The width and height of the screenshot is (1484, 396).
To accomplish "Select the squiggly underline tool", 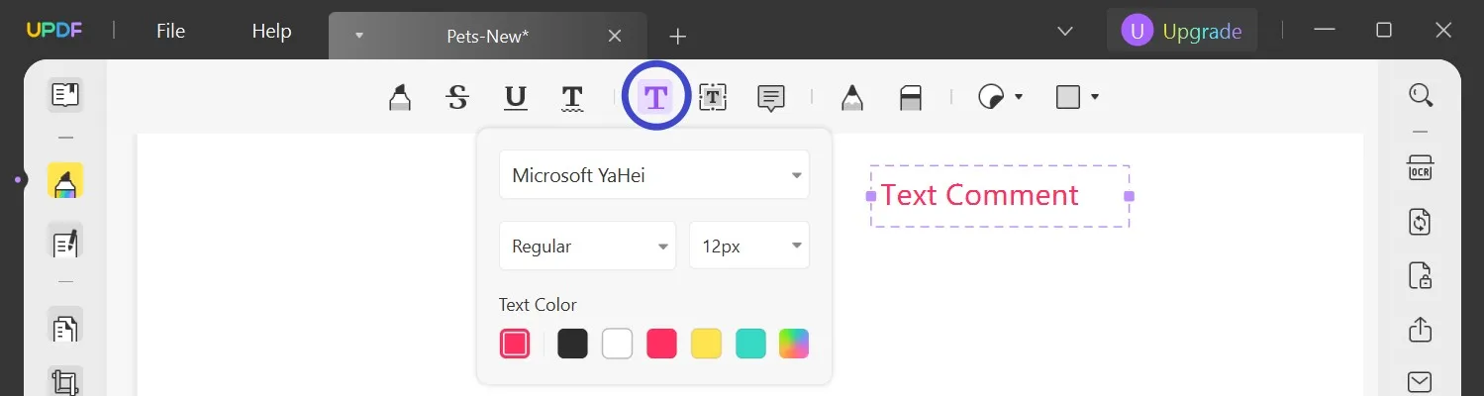I will [572, 97].
